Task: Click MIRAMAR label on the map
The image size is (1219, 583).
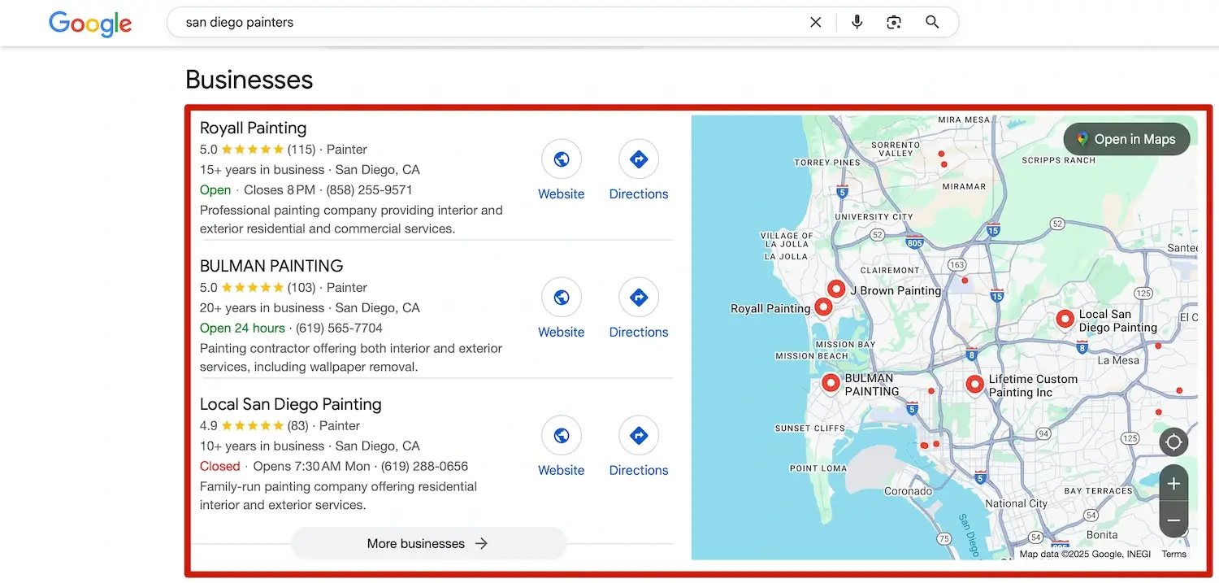Action: pyautogui.click(x=963, y=186)
